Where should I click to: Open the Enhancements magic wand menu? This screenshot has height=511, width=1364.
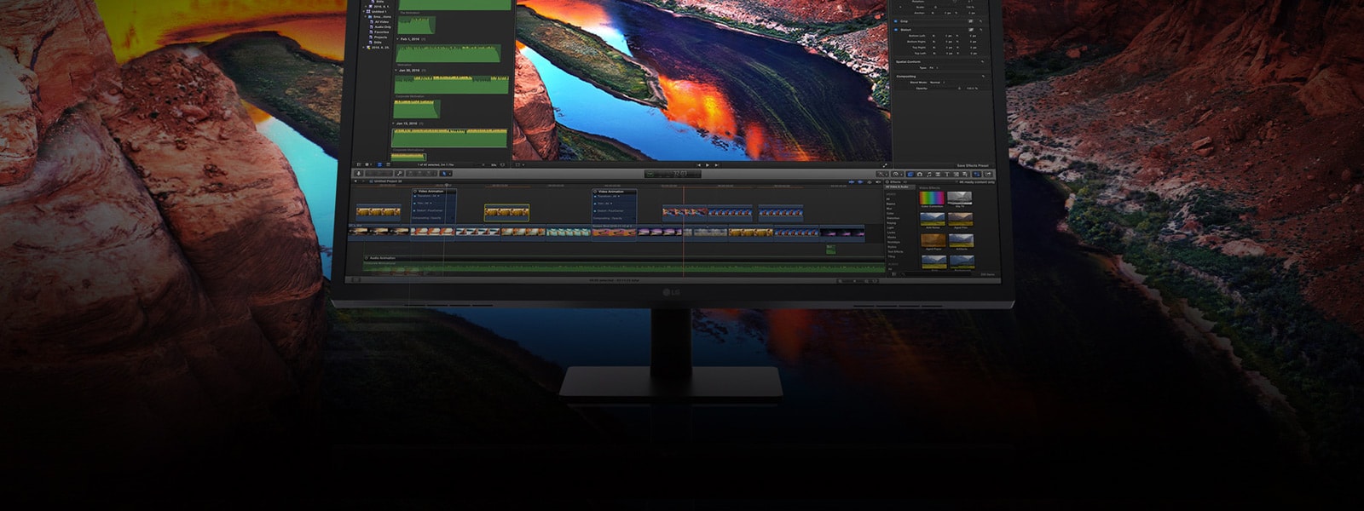tap(882, 174)
